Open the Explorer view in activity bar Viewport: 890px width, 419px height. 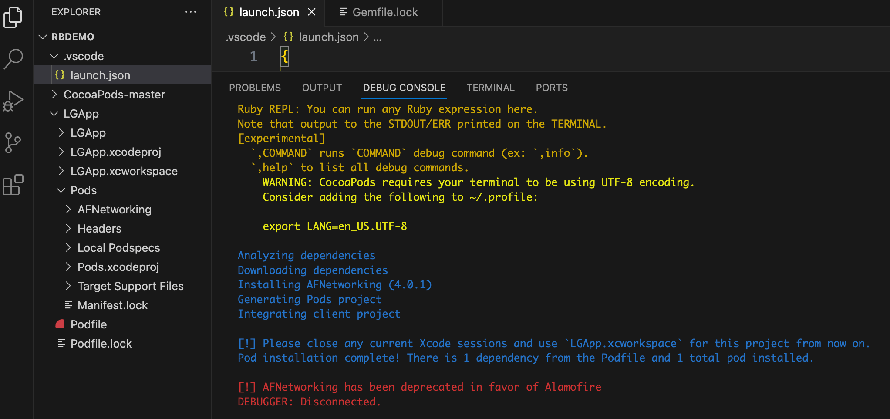tap(13, 17)
